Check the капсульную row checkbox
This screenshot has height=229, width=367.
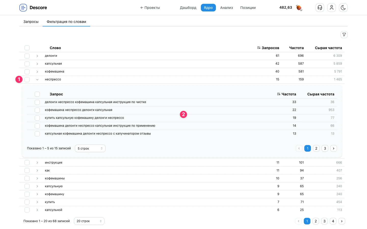point(27,186)
